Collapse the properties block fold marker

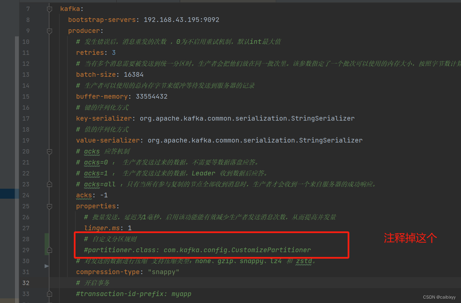tap(49, 206)
